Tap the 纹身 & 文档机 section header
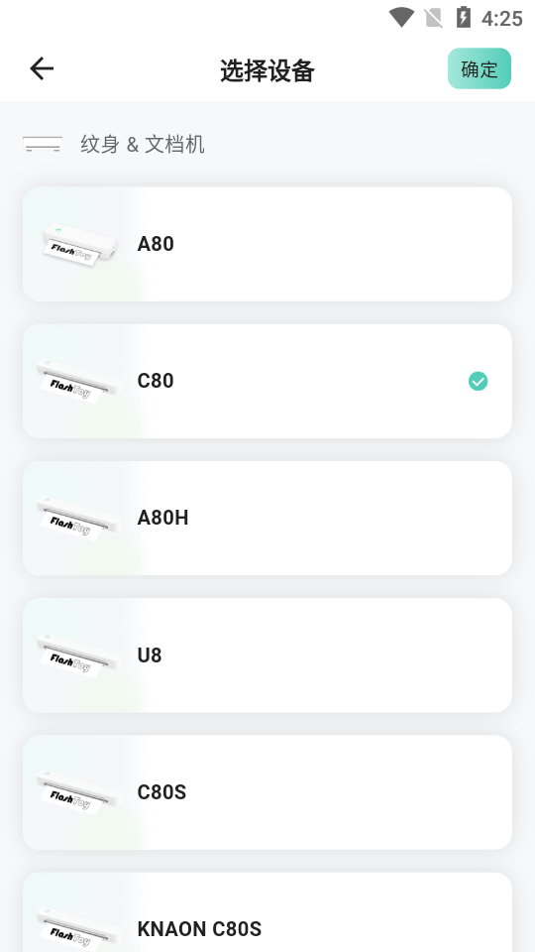 tap(143, 145)
